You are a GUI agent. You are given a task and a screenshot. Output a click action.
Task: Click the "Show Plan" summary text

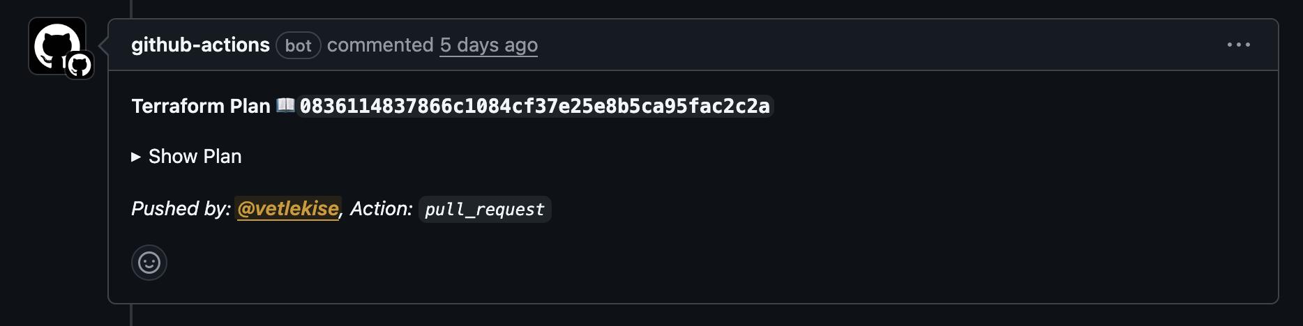click(x=195, y=157)
